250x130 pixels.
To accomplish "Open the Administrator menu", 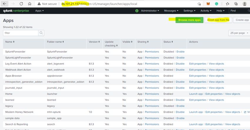I will click(150, 11).
